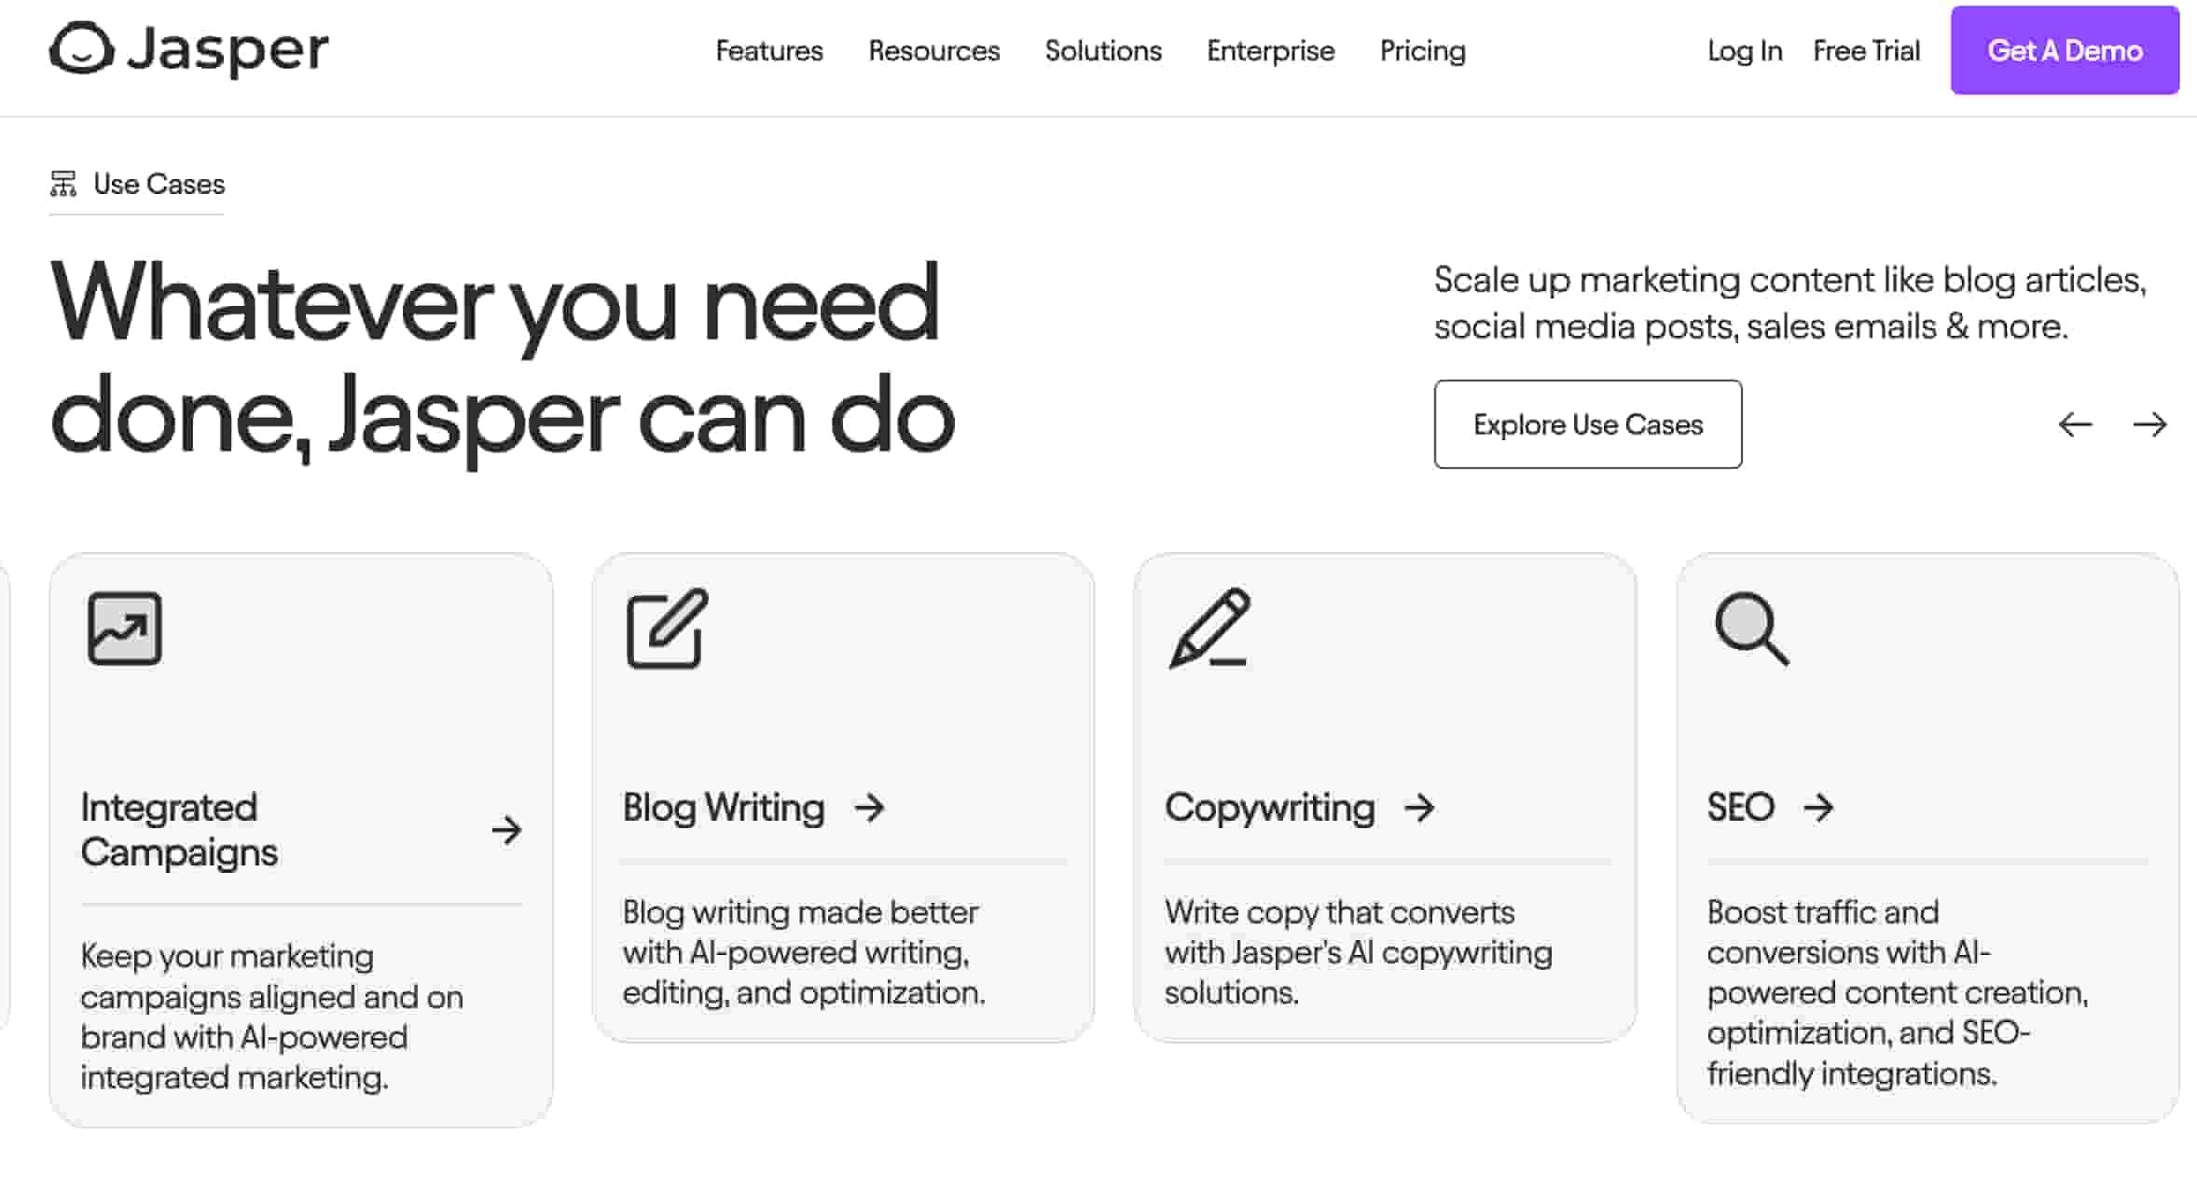
Task: Click the arrow next to Blog Writing
Action: (870, 808)
